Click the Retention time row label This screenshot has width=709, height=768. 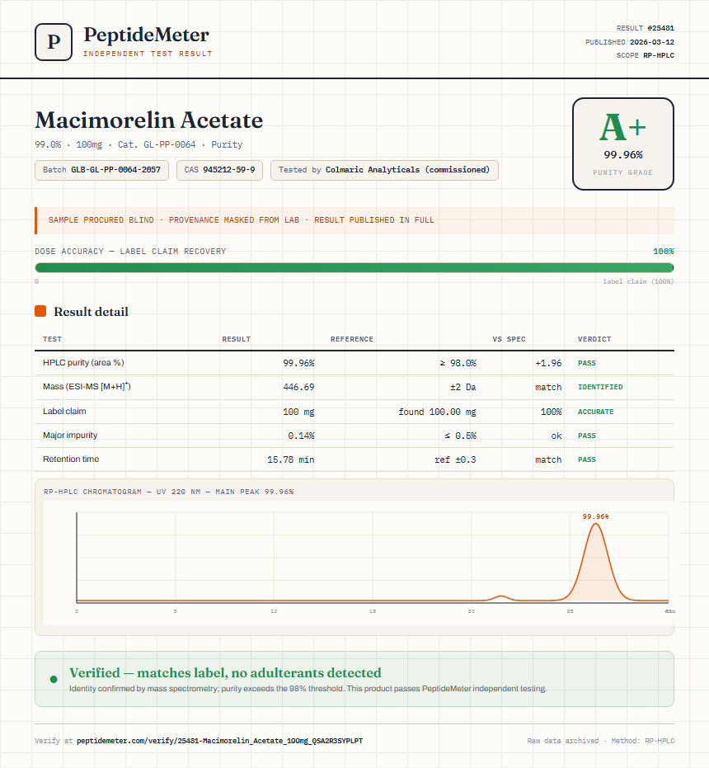point(71,459)
